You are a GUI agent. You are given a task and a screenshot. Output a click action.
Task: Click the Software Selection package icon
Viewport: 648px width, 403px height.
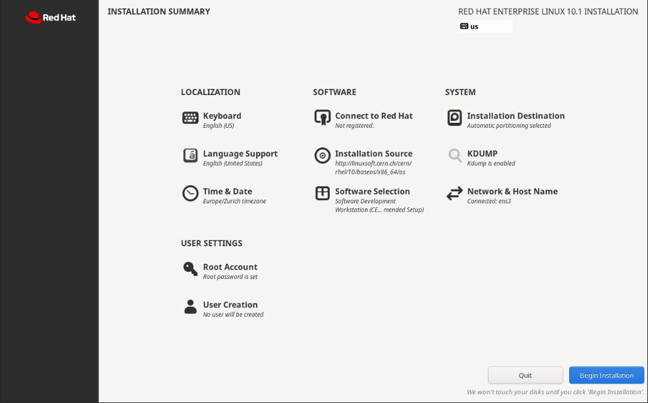pos(322,193)
